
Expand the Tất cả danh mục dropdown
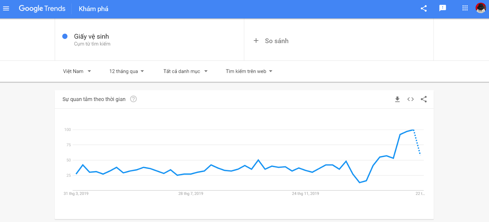pyautogui.click(x=186, y=71)
